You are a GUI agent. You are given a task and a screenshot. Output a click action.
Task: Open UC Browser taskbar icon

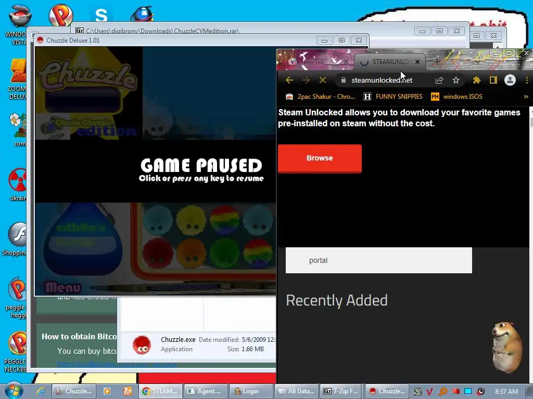(127, 391)
